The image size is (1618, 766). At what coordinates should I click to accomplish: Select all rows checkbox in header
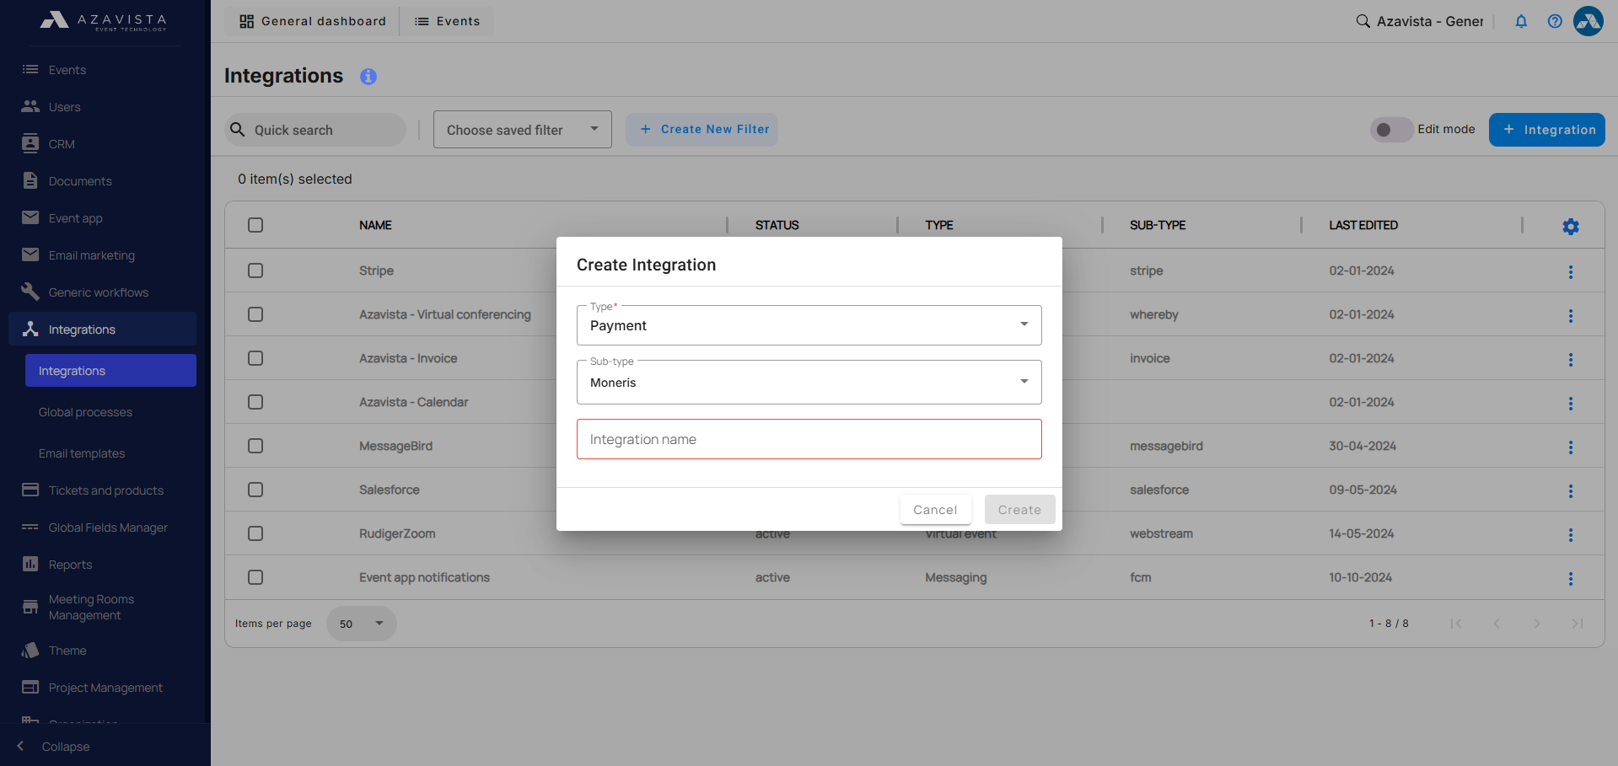(x=255, y=225)
